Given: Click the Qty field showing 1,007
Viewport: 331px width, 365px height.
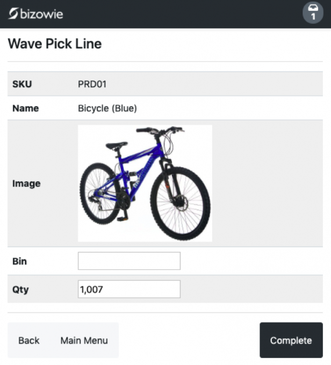Looking at the screenshot, I should point(129,289).
